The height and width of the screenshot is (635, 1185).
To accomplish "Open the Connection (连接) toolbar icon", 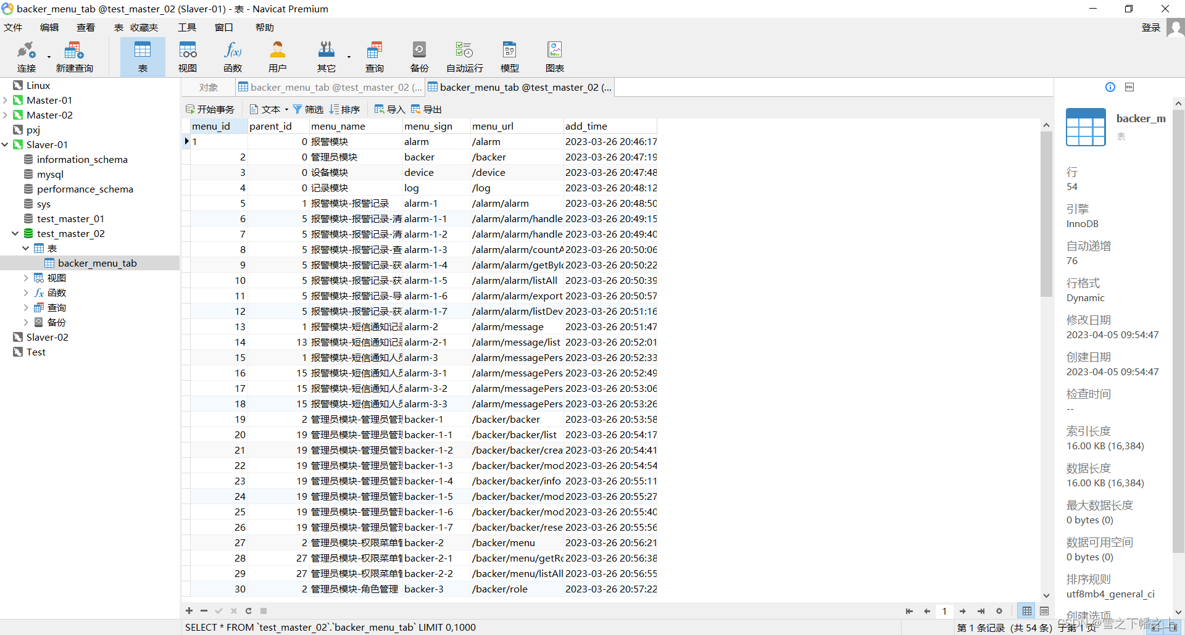I will (27, 57).
